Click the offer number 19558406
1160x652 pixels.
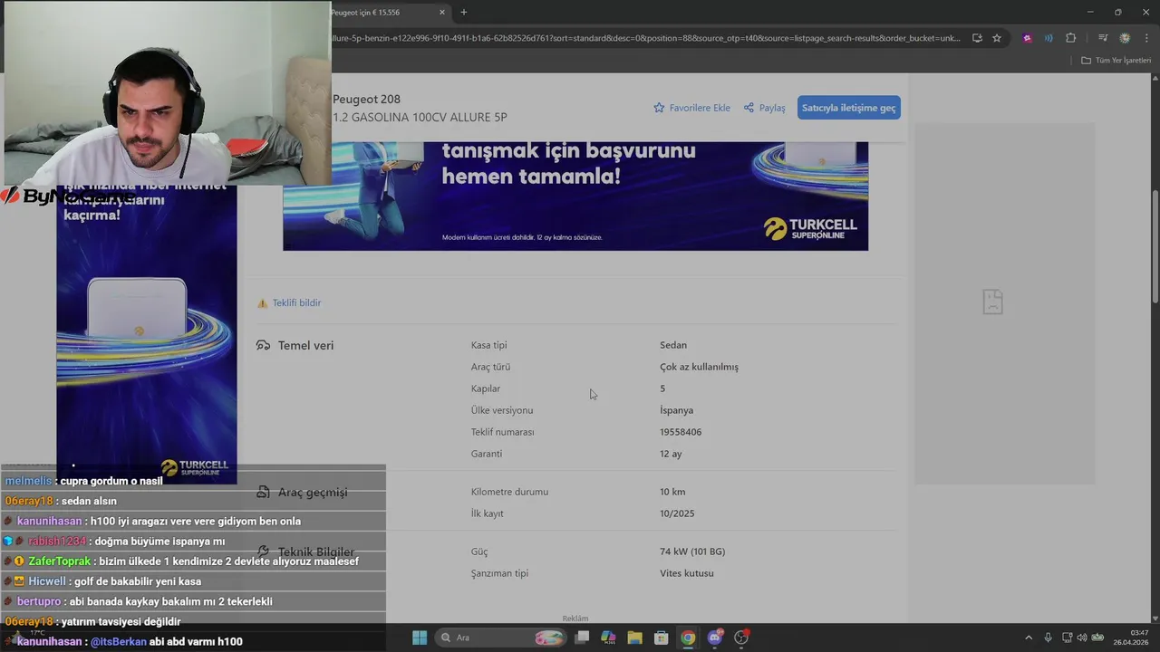681,432
